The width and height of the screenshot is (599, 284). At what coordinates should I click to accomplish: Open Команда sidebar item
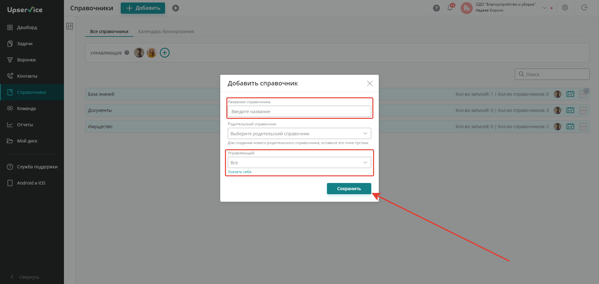point(32,108)
